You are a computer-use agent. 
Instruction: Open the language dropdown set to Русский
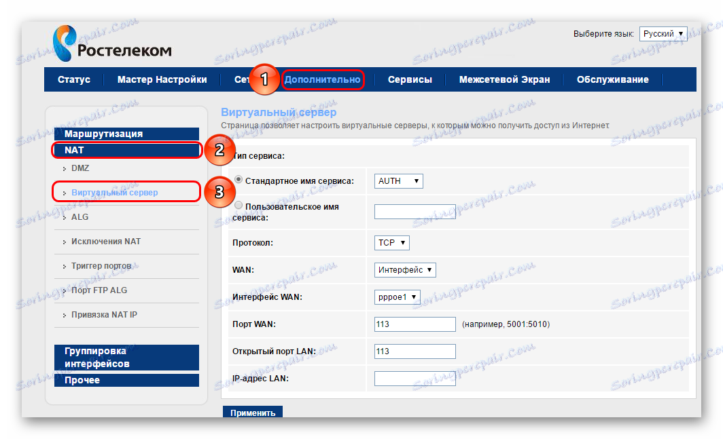(663, 34)
